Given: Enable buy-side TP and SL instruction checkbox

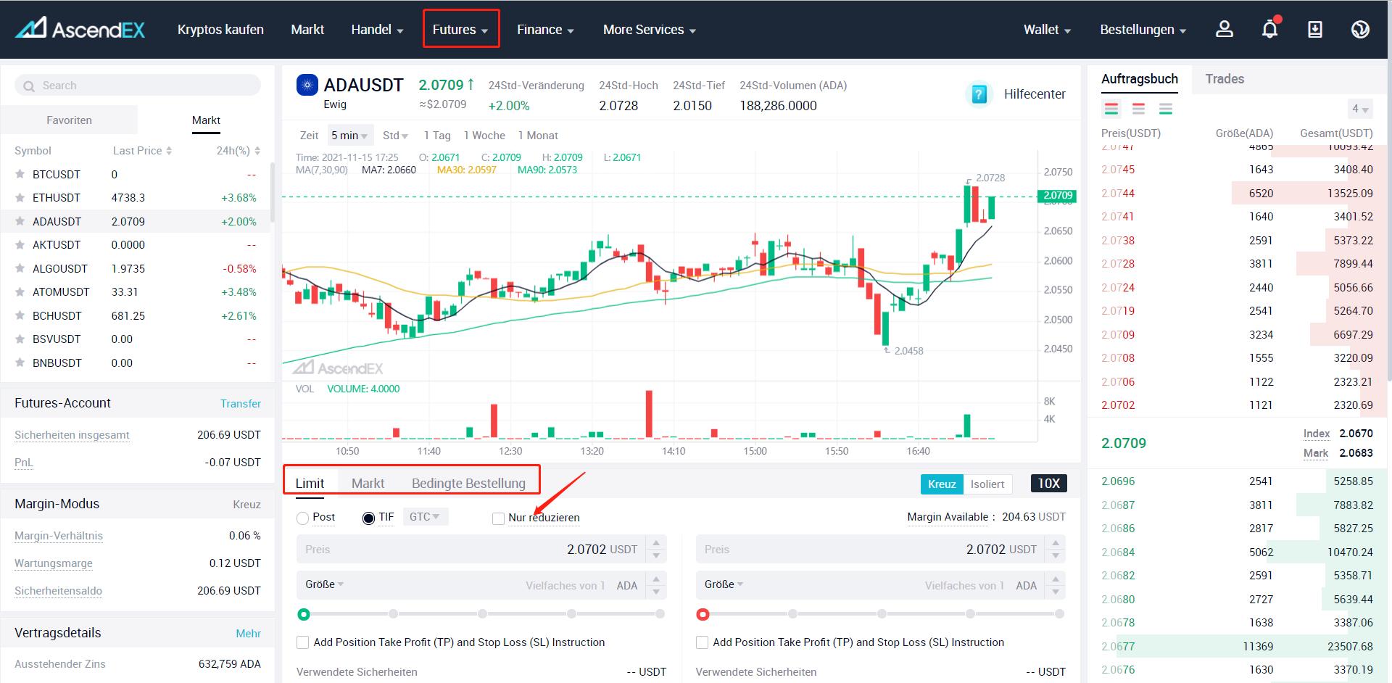Looking at the screenshot, I should [303, 642].
